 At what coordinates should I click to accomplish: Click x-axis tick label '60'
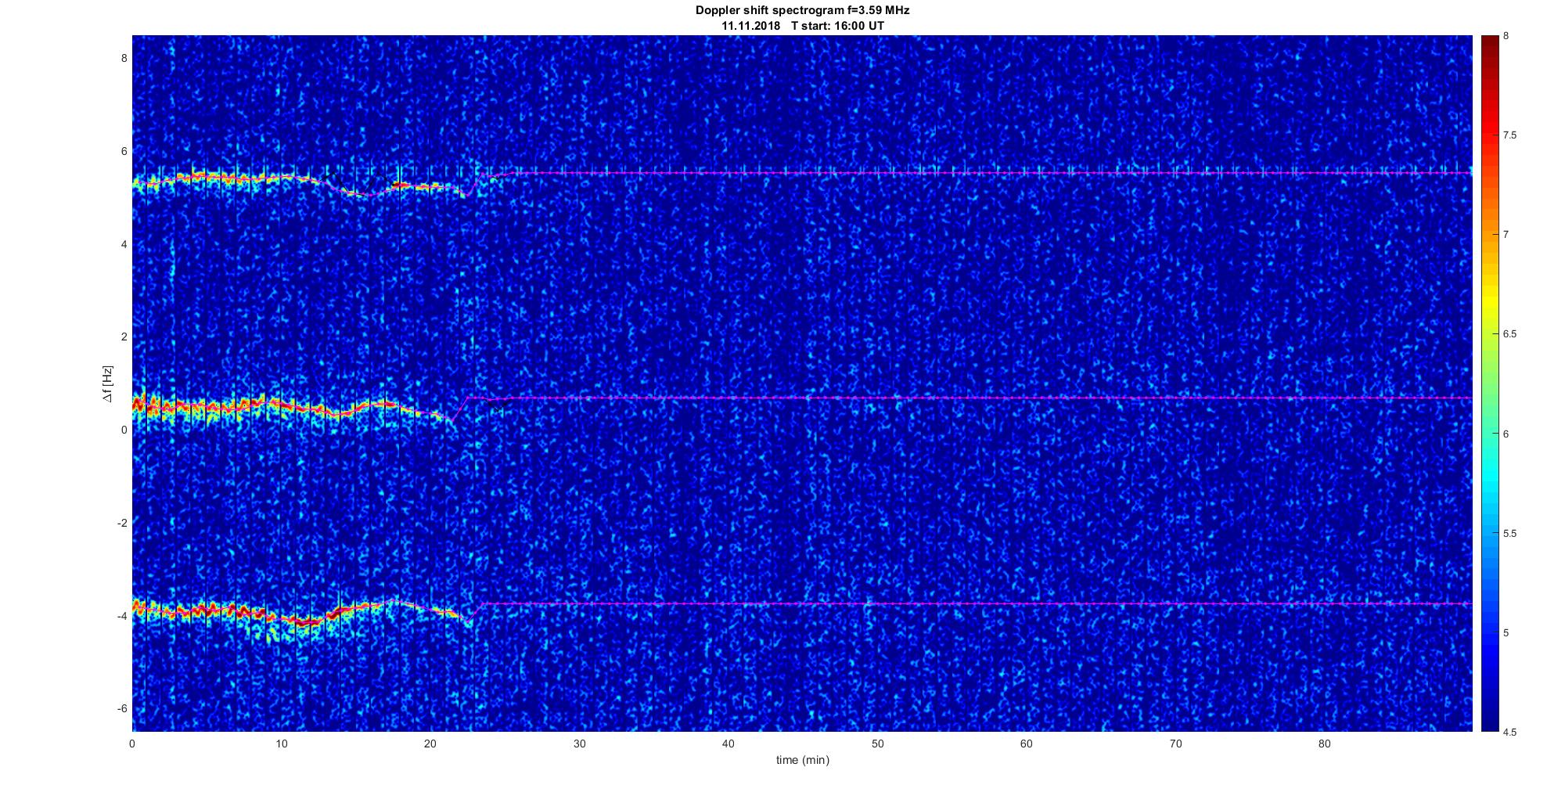[x=1026, y=744]
